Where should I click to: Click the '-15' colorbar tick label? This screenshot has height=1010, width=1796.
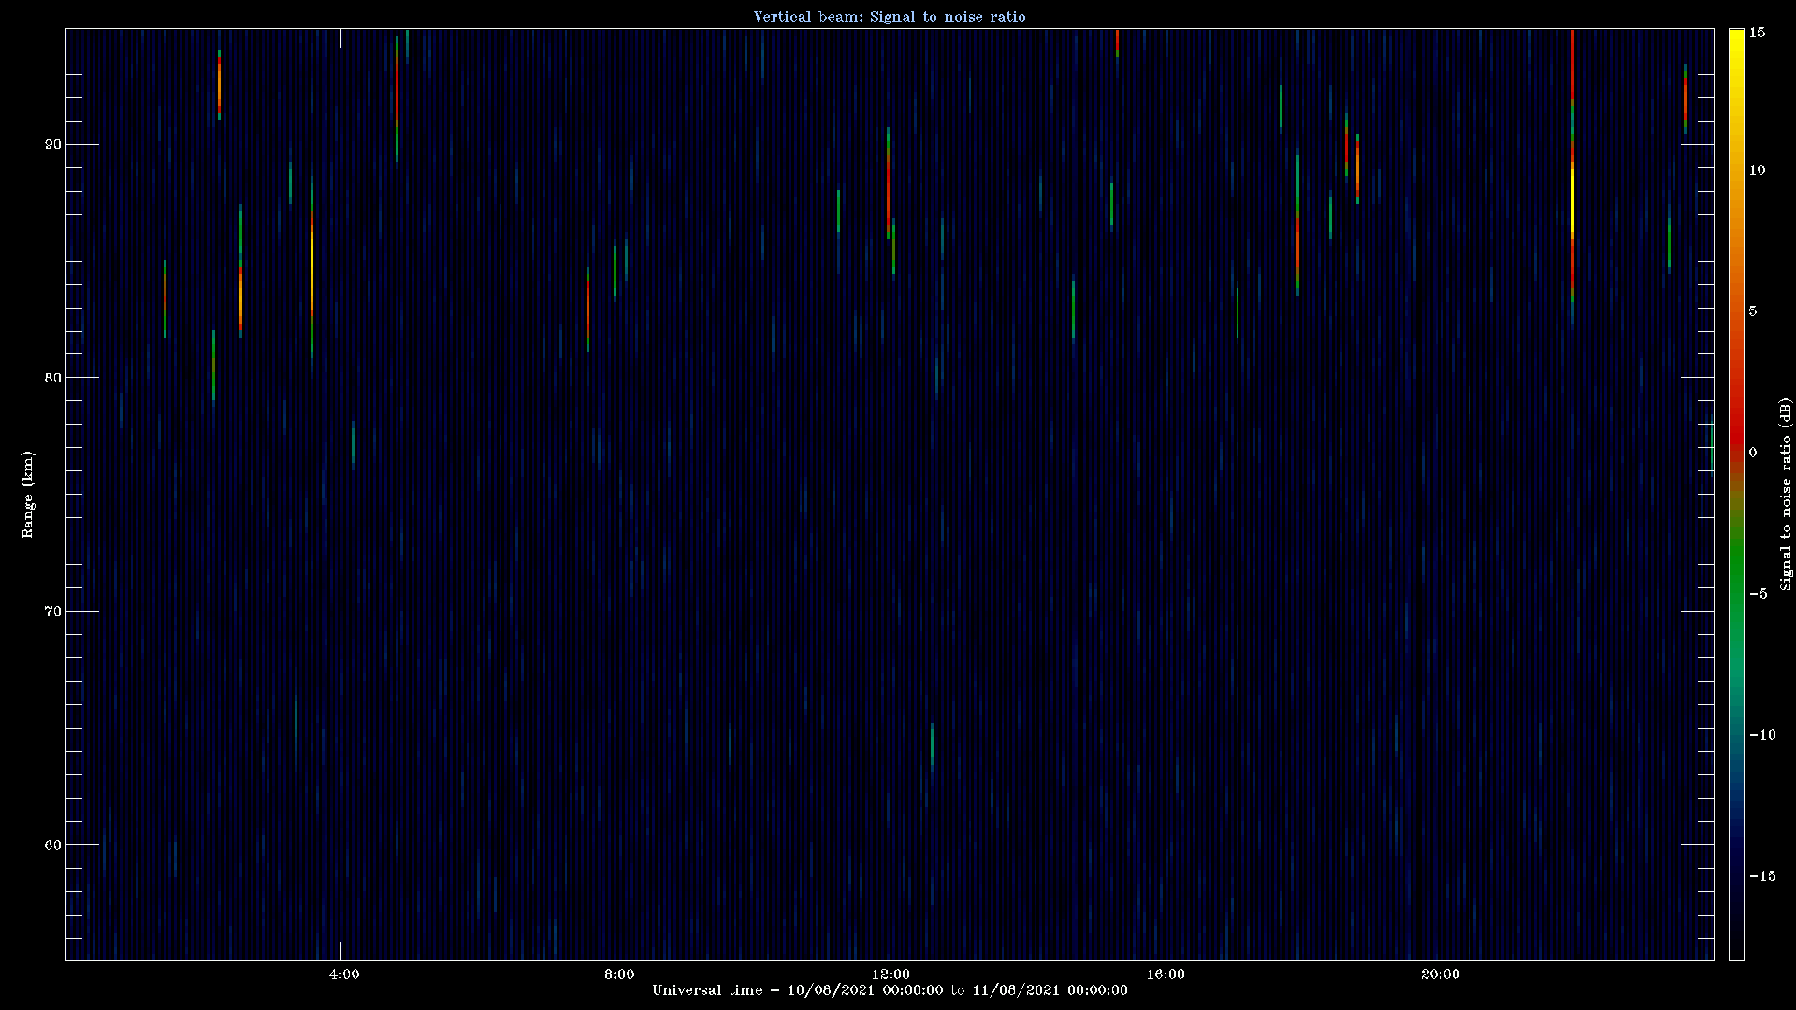click(x=1762, y=875)
